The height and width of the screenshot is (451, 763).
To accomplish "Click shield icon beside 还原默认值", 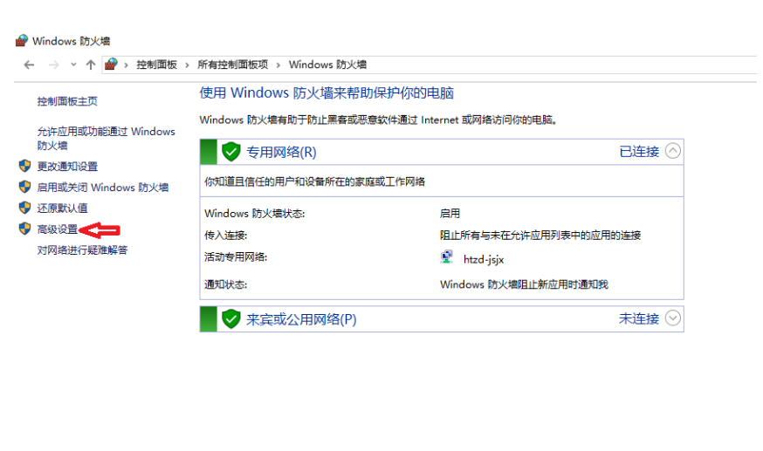I will (x=24, y=208).
